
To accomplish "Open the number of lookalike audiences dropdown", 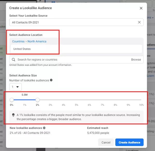I will pos(16,87).
